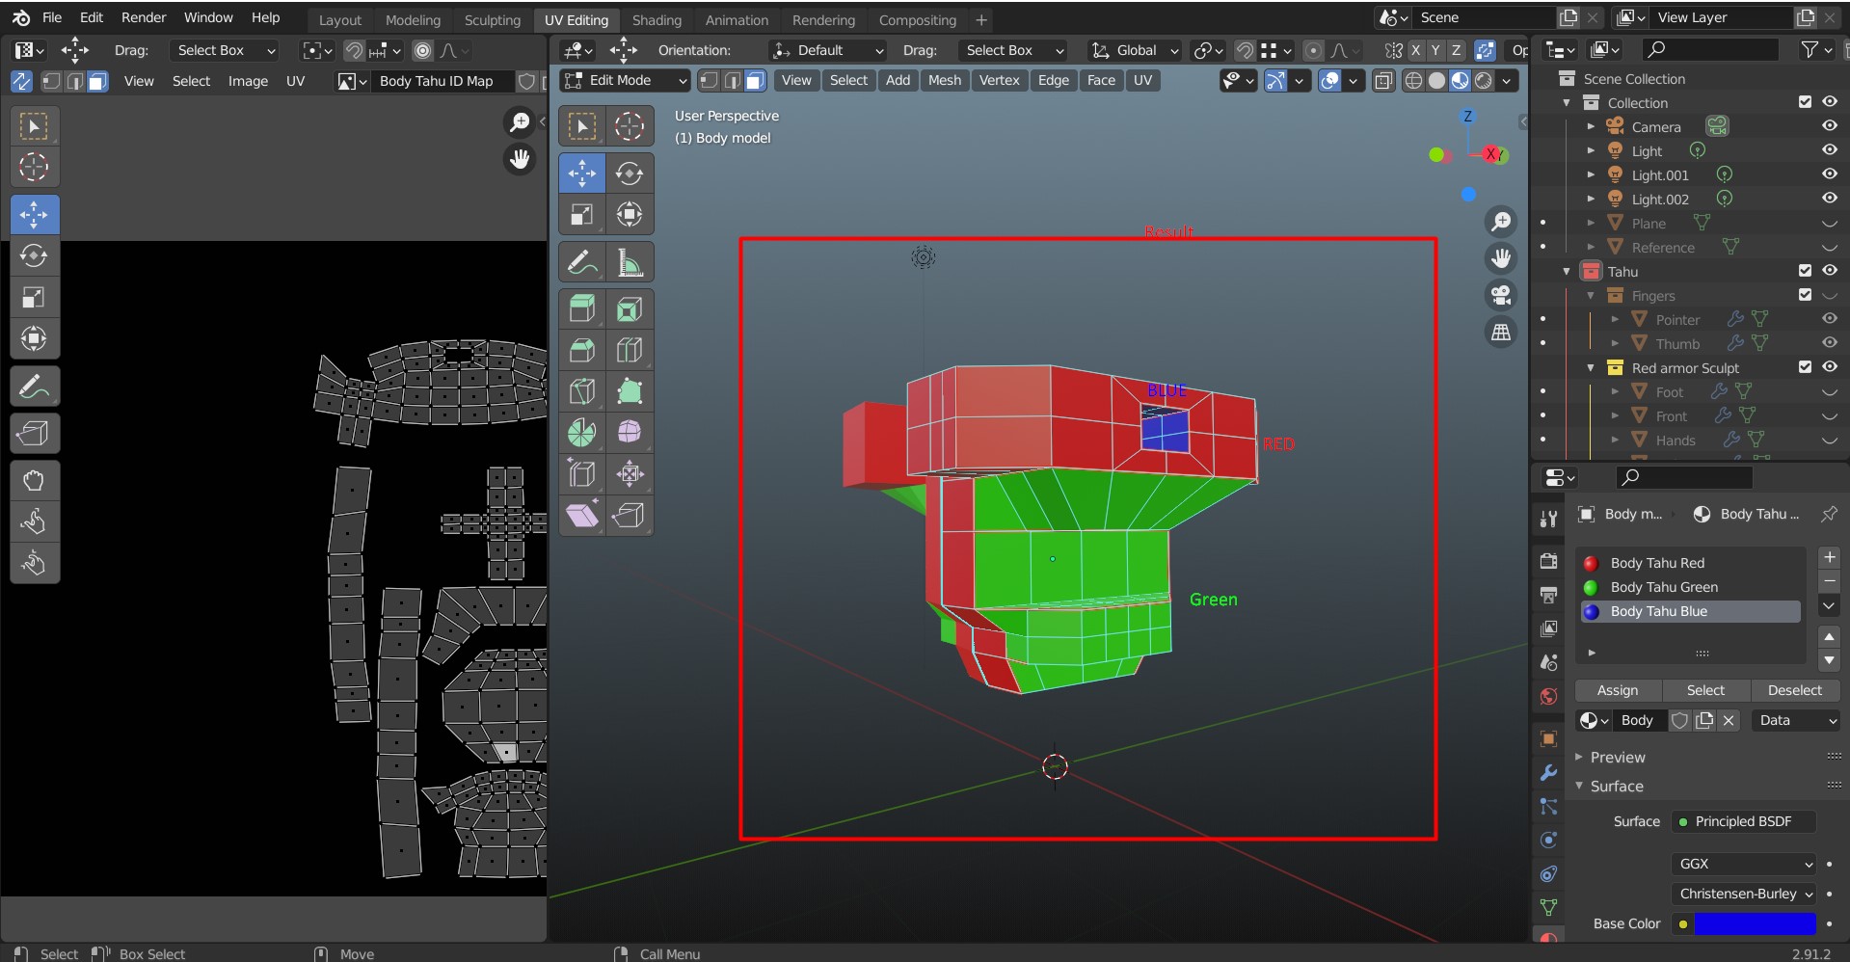Screen dimensions: 1850x962
Task: Open the Mesh menu in viewport header
Action: (944, 80)
